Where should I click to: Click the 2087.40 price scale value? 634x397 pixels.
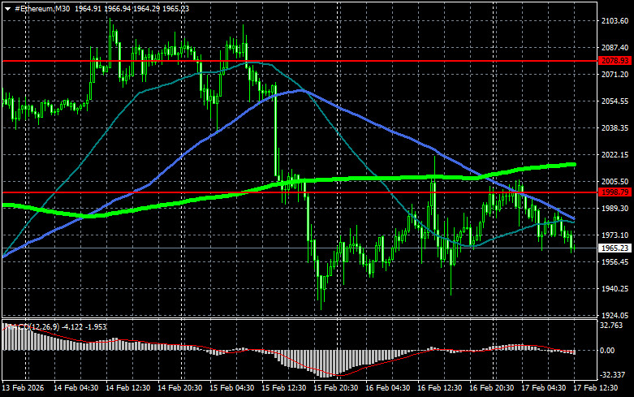coord(615,48)
